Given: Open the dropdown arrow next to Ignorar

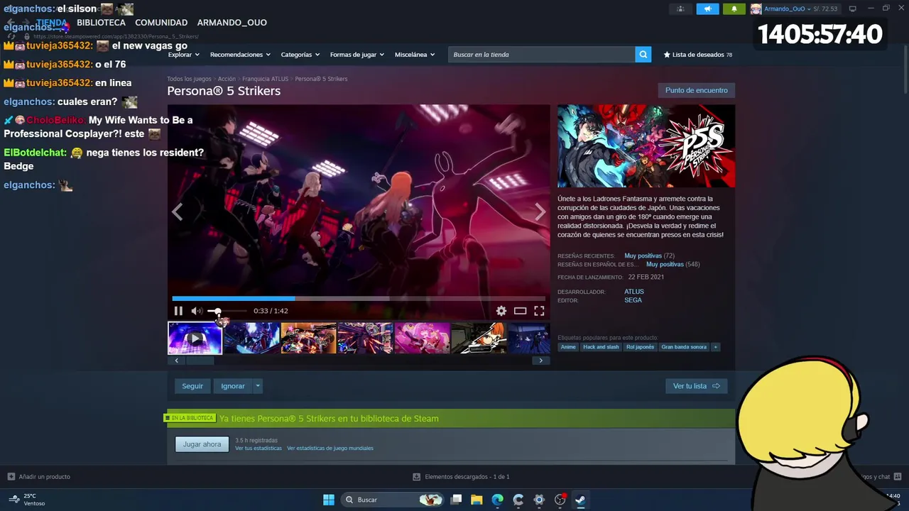Looking at the screenshot, I should click(x=258, y=386).
